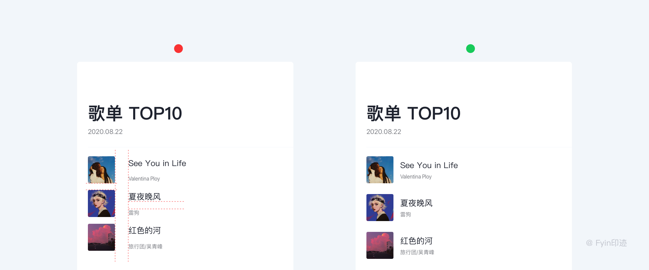This screenshot has width=649, height=270.
Task: Click 歌单 TOP10 heading in left card
Action: 135,113
